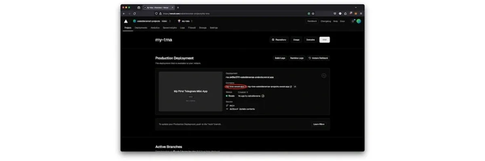The width and height of the screenshot is (485, 161).
Task: Click the Usage button
Action: point(296,40)
